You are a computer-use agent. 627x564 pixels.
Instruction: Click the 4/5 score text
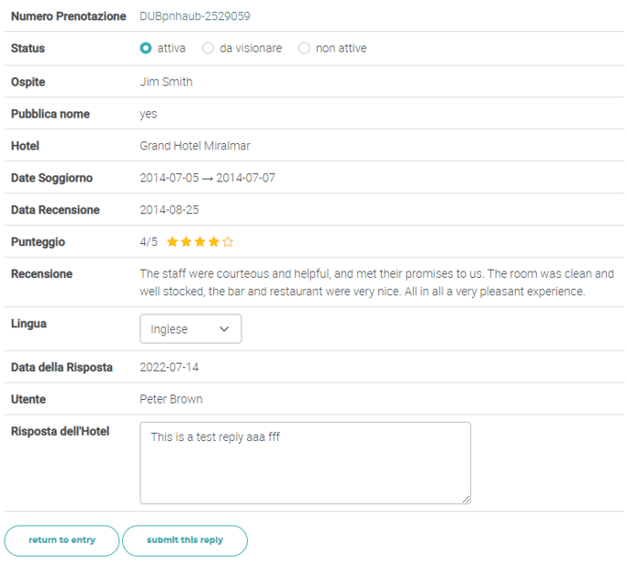[x=149, y=242]
